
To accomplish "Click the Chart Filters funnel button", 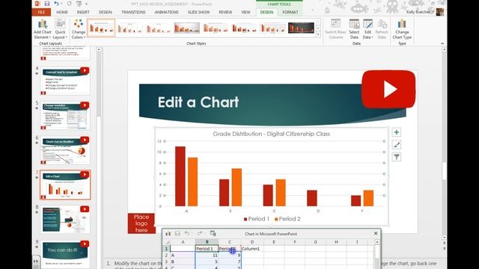I will point(396,157).
